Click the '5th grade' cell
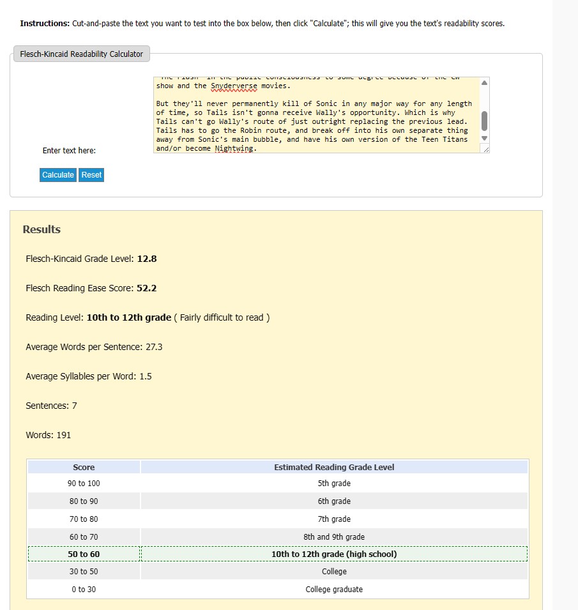The height and width of the screenshot is (610, 578). point(334,484)
